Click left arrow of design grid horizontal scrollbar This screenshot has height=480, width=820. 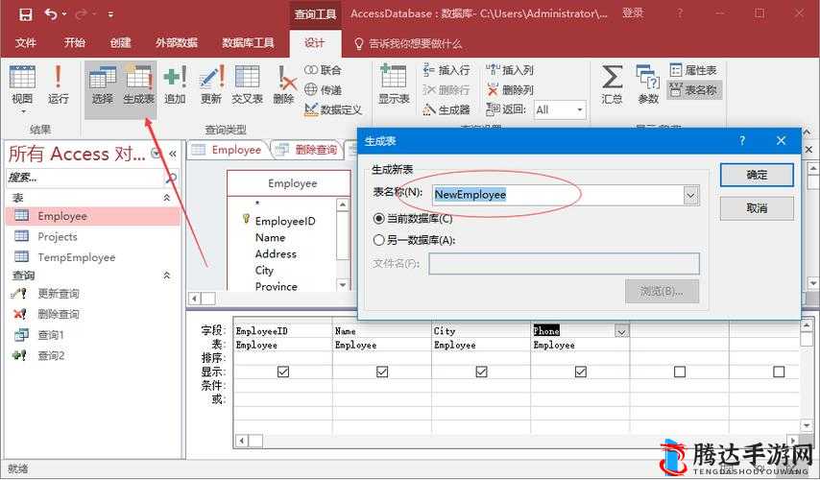click(242, 441)
